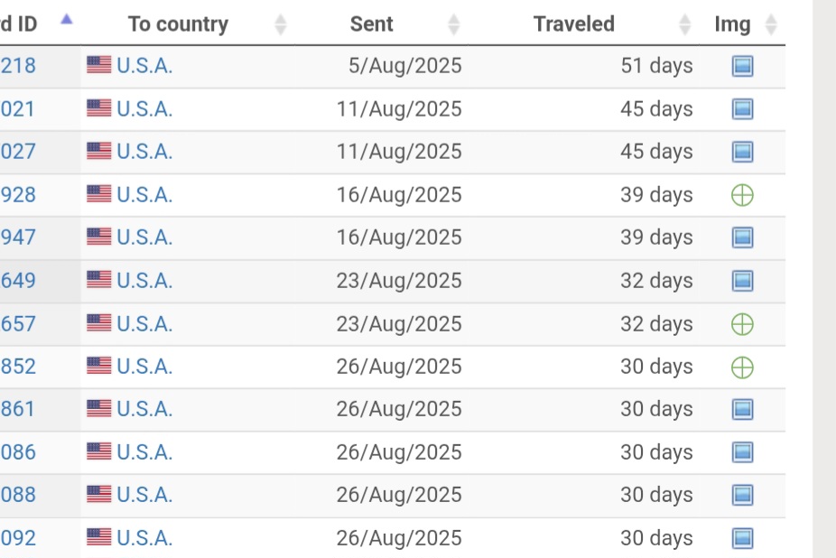836x558 pixels.
Task: Open image icon in the 027 row
Action: (x=742, y=152)
